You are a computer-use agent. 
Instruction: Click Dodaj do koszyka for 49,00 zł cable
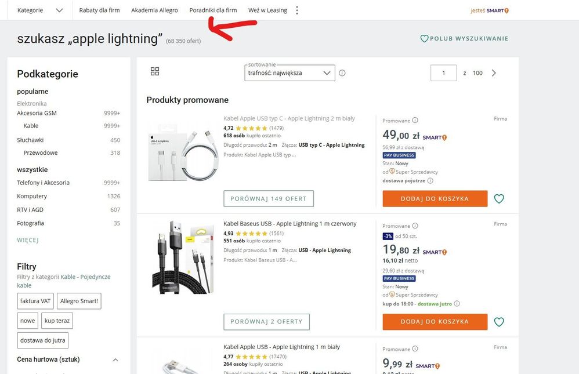pos(435,198)
